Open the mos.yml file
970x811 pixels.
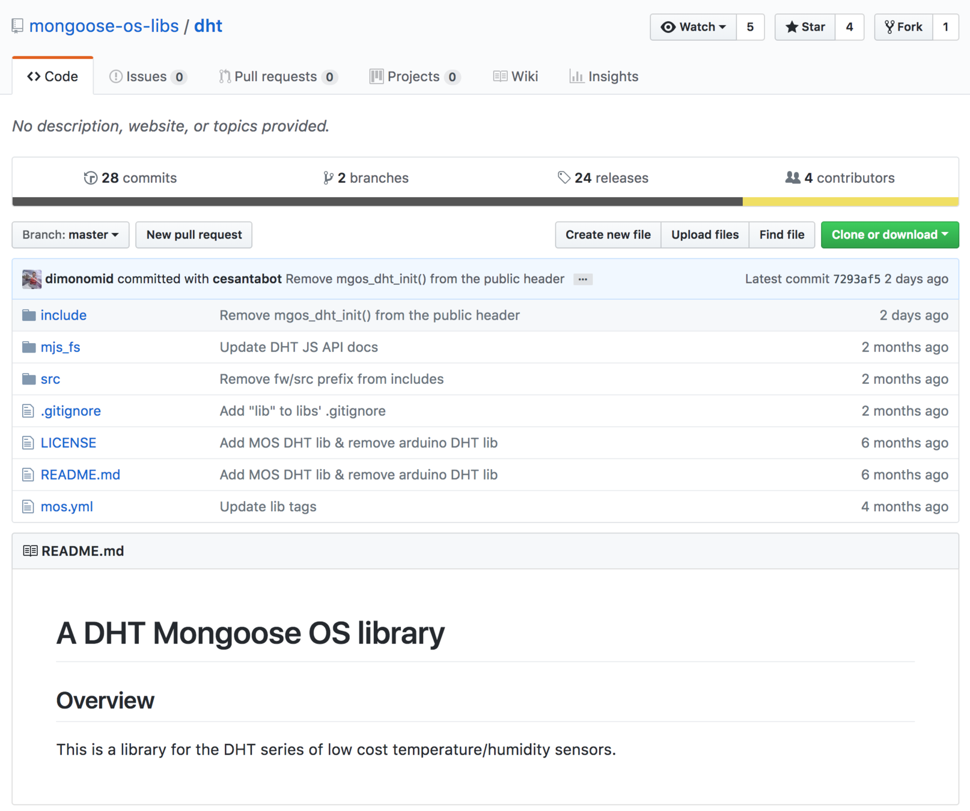(67, 506)
